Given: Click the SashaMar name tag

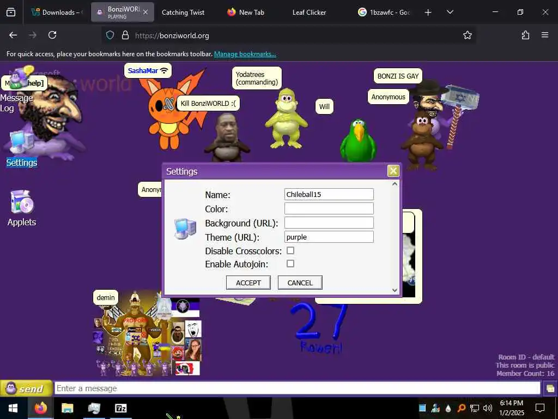Looking at the screenshot, I should pyautogui.click(x=148, y=70).
